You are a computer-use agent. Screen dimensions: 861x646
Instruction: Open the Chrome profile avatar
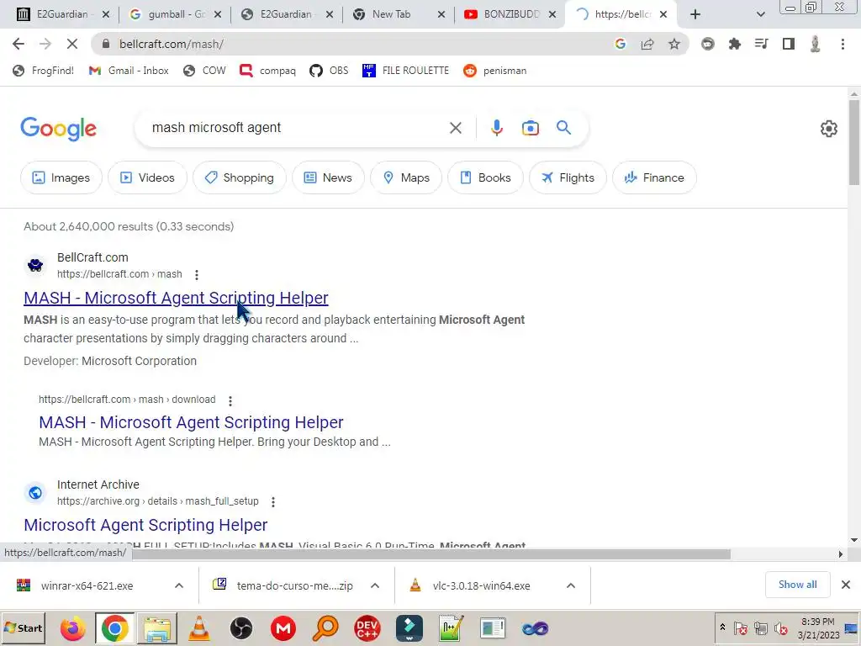816,44
